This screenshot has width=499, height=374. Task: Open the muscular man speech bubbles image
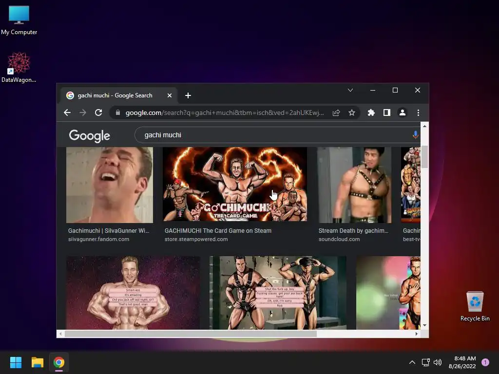click(x=133, y=293)
